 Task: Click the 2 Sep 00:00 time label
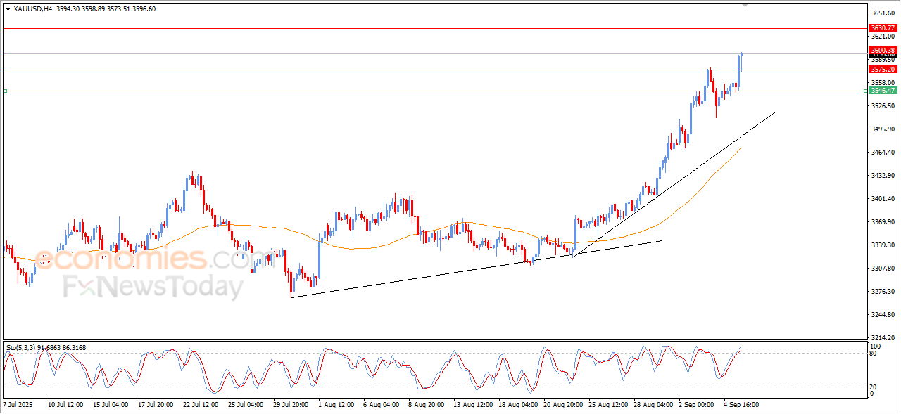695,405
